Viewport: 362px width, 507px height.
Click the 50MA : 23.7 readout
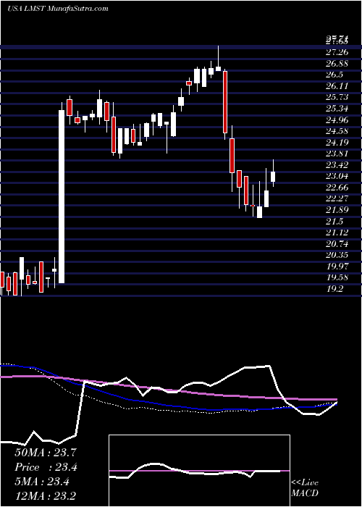(x=46, y=453)
